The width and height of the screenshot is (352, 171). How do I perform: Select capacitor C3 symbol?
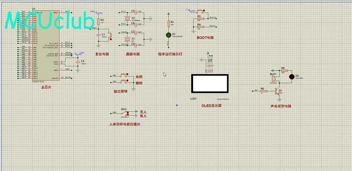pos(136,13)
